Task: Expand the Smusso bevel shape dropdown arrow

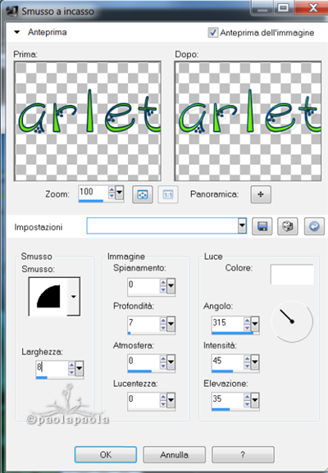Action: pyautogui.click(x=73, y=297)
